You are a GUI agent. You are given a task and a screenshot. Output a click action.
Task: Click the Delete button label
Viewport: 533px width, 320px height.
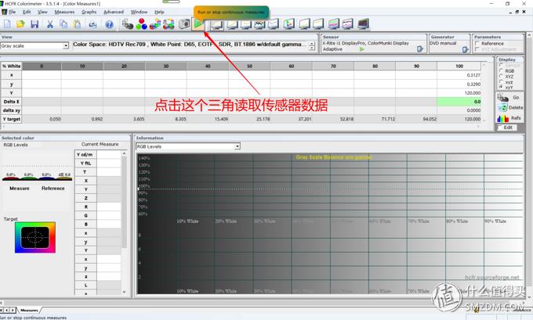pyautogui.click(x=516, y=107)
